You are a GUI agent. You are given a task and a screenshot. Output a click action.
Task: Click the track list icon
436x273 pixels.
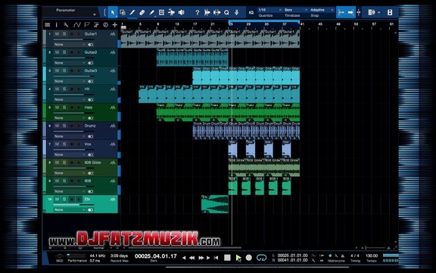pos(48,25)
